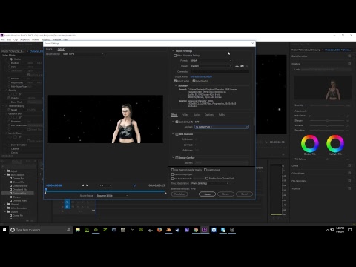This screenshot has width=356, height=267.
Task: Enable the Import into project checkbox
Action: click(x=172, y=174)
